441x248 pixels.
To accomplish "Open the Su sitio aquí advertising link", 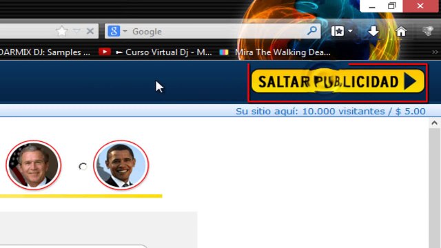I will [331, 112].
